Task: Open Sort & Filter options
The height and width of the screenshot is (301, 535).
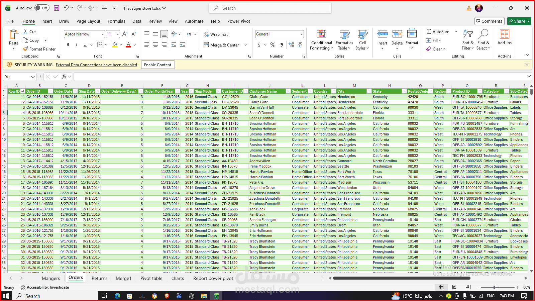Action: (468, 40)
